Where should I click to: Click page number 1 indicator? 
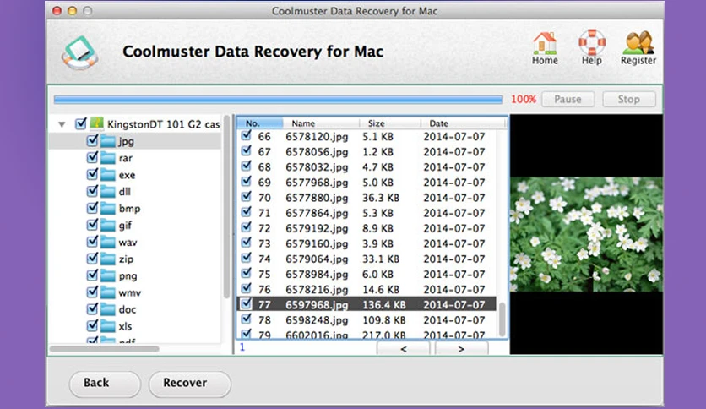[242, 346]
